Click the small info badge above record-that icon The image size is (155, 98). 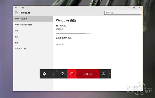click(x=57, y=71)
